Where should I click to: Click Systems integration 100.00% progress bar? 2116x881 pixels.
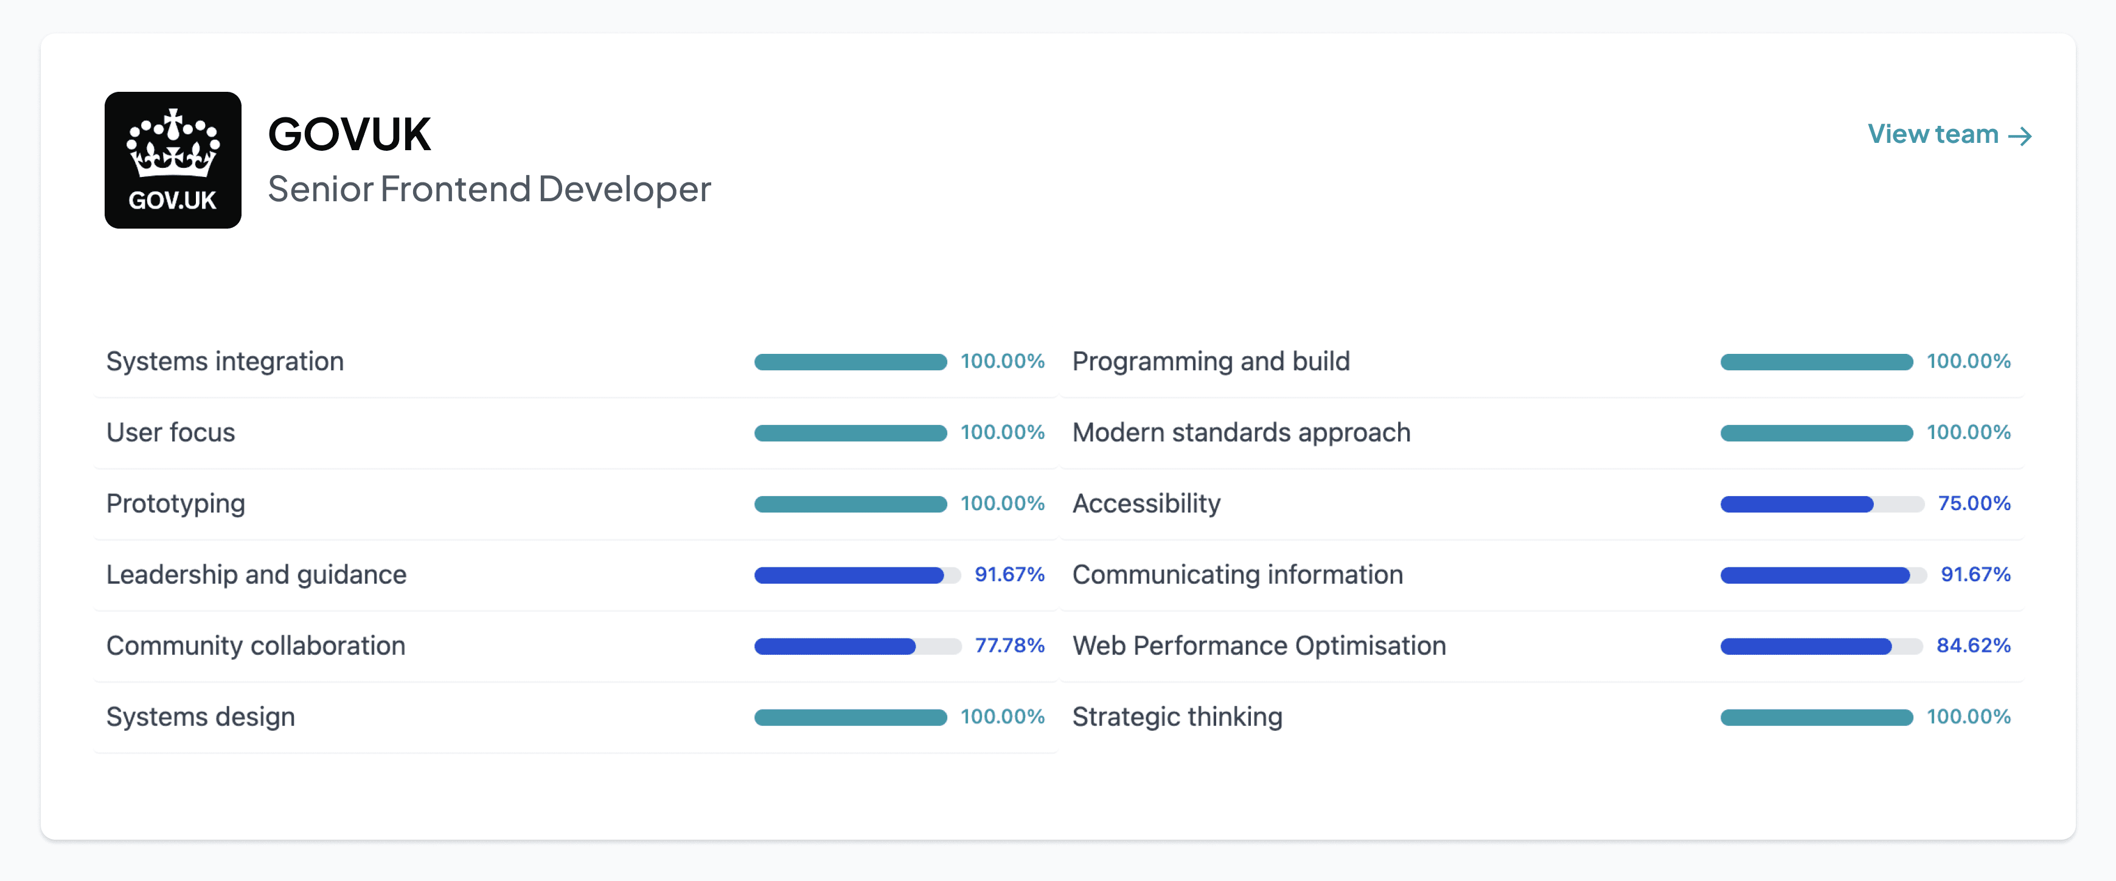pyautogui.click(x=850, y=362)
